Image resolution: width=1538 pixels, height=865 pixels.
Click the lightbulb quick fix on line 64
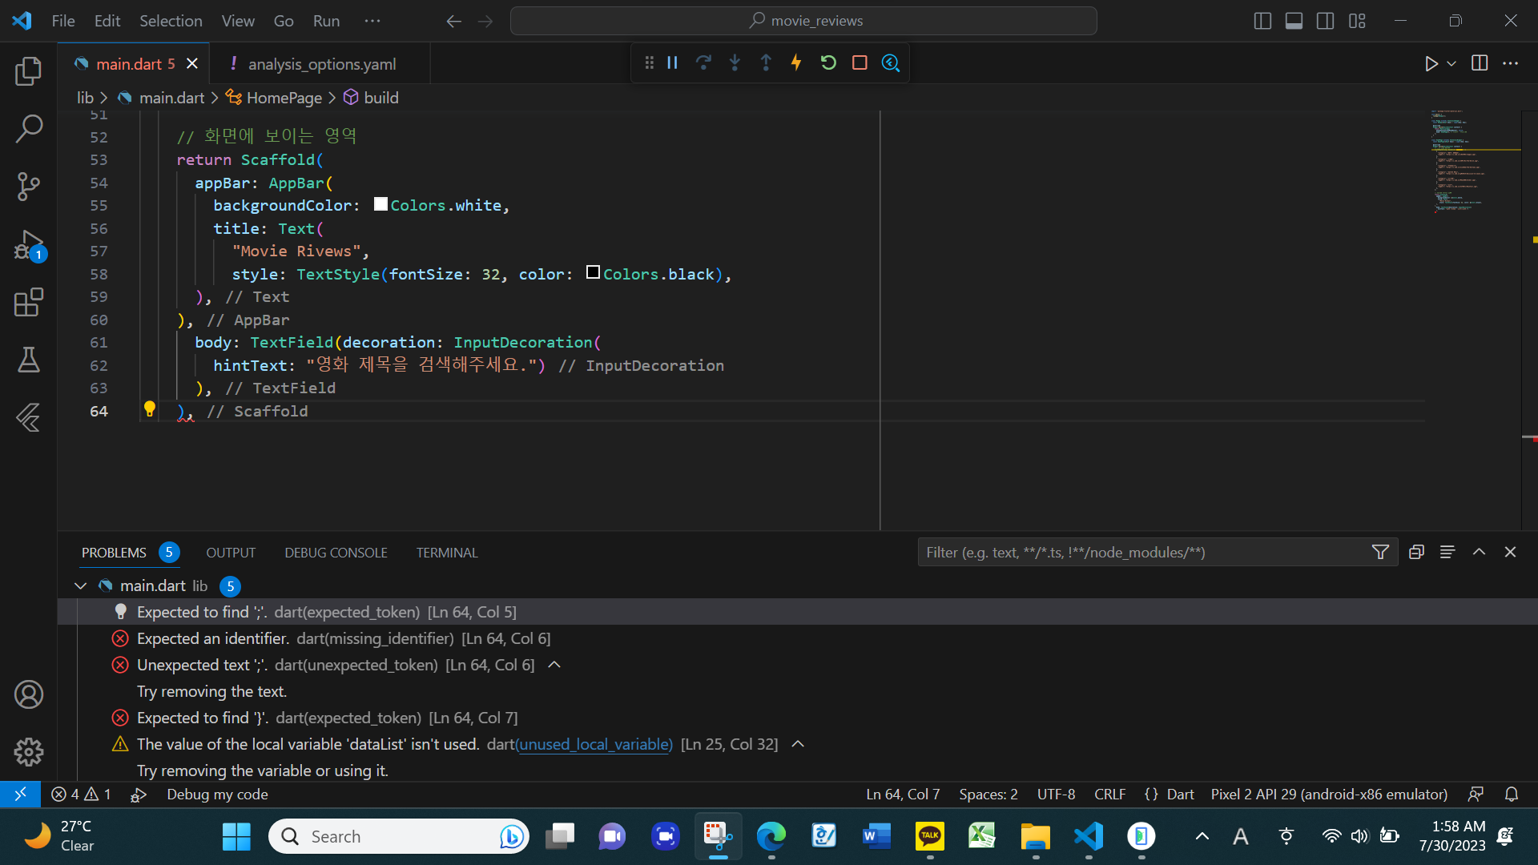(149, 409)
